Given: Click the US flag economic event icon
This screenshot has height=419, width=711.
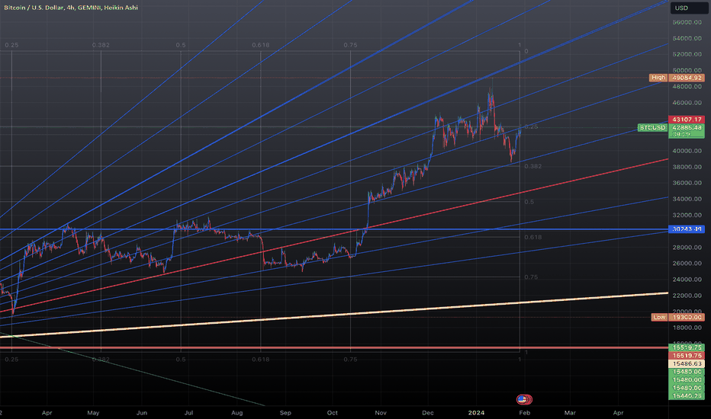Looking at the screenshot, I should [523, 399].
